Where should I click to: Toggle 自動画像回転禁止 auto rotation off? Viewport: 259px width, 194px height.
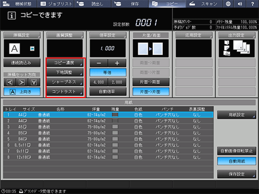(236, 151)
